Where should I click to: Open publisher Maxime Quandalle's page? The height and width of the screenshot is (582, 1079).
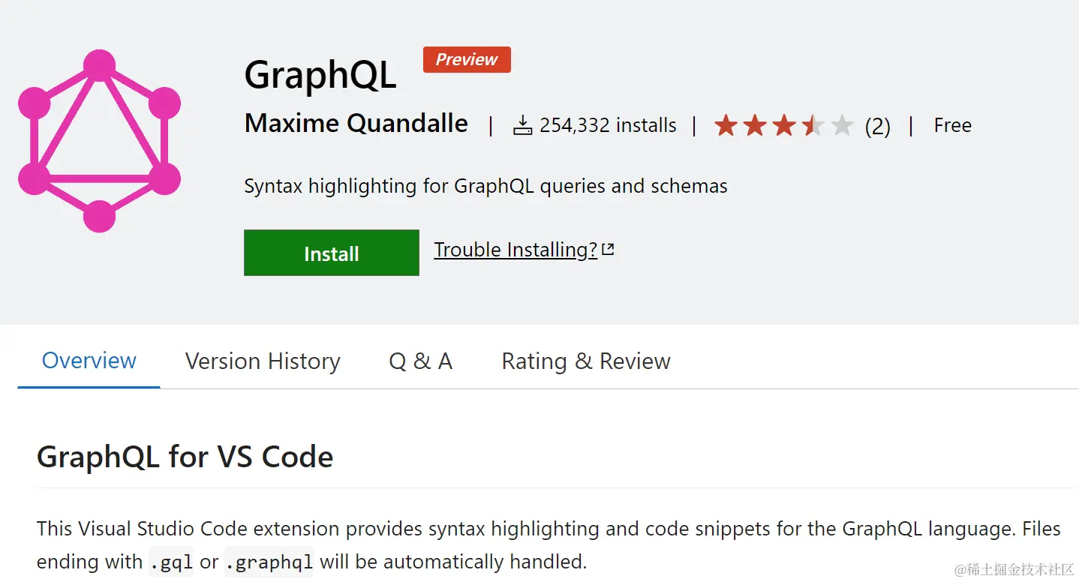pyautogui.click(x=356, y=124)
